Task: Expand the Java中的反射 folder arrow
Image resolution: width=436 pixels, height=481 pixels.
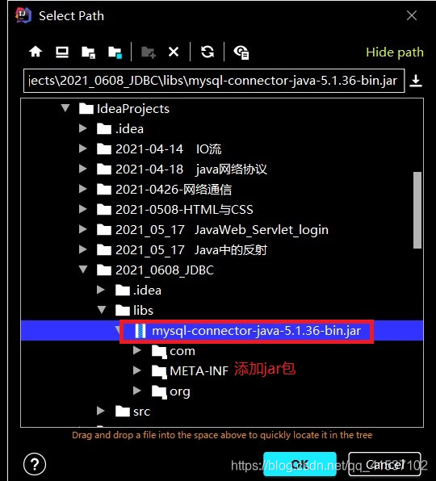Action: [x=83, y=249]
